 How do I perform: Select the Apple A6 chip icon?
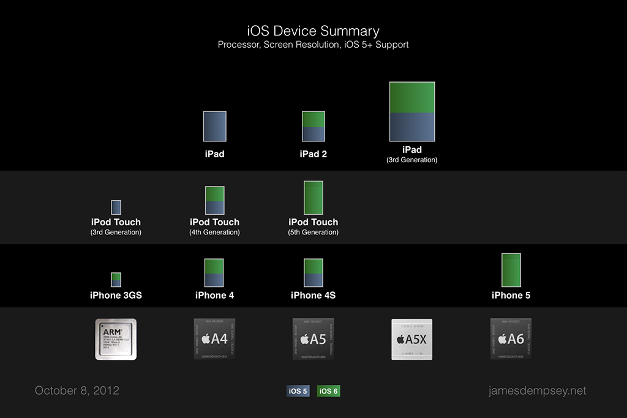coord(511,339)
